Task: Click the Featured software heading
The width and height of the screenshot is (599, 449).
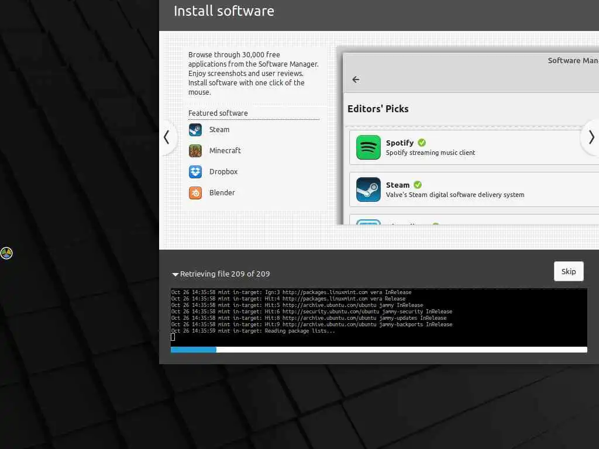Action: [x=218, y=113]
